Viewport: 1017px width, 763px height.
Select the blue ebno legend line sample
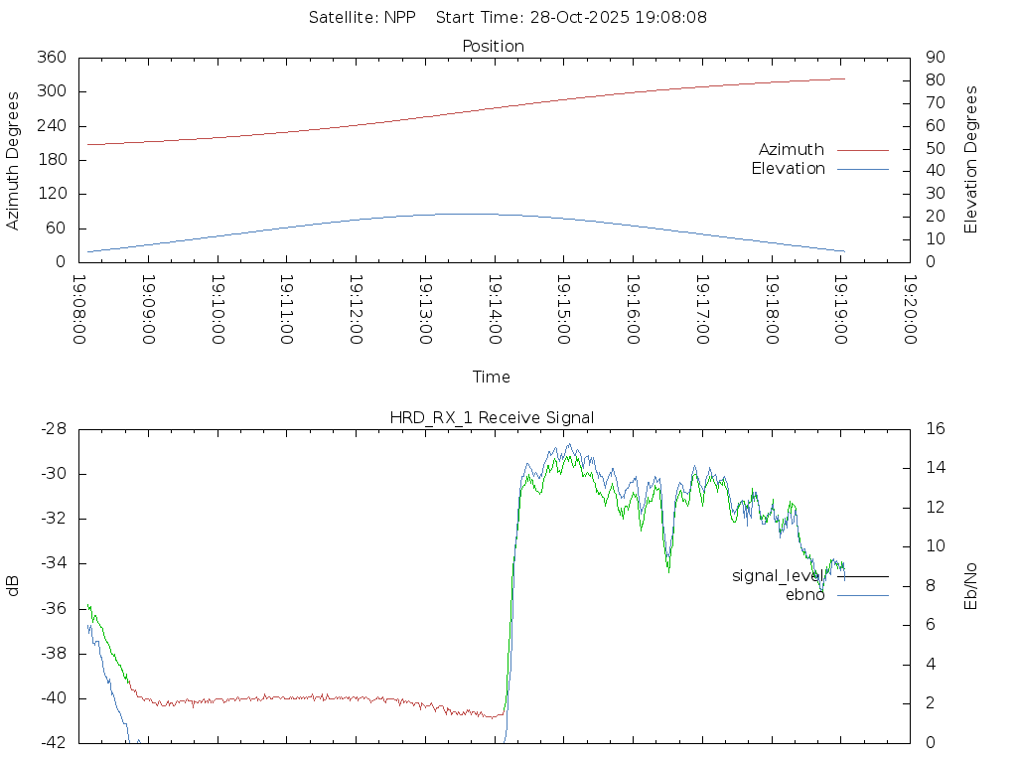point(862,595)
